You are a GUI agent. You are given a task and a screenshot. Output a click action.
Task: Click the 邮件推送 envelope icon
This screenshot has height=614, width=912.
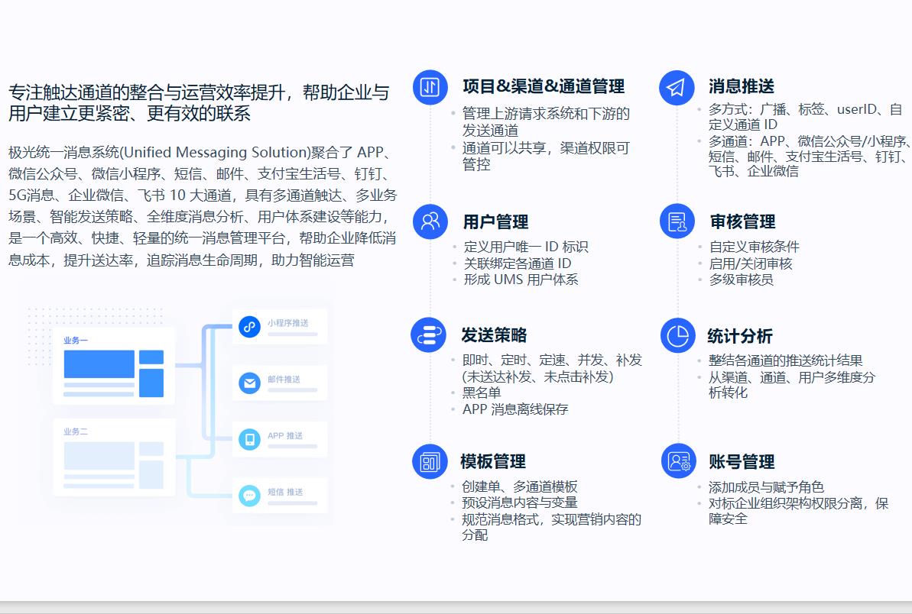[x=249, y=383]
